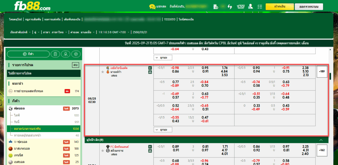
Task: Select the ไลฟ์ football sub-item
Action: (44, 115)
